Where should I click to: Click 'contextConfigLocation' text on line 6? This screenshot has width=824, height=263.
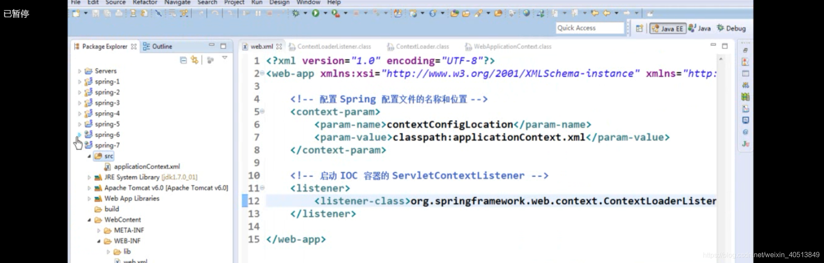(x=450, y=125)
